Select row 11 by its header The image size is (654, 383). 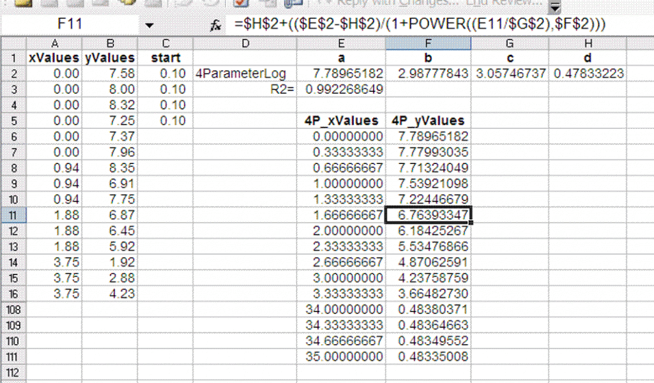(13, 216)
